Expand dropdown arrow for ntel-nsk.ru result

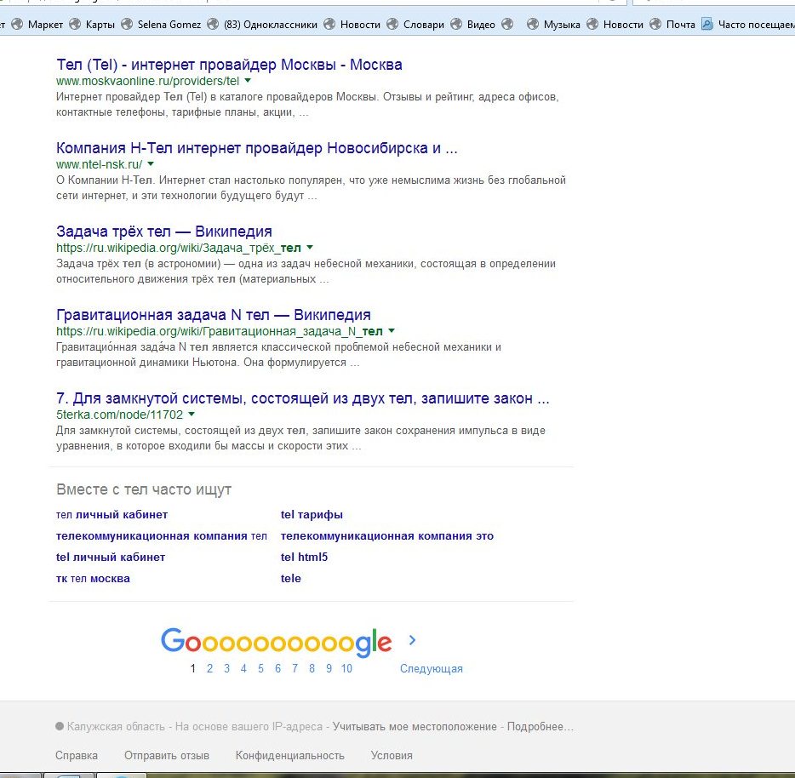(x=151, y=163)
